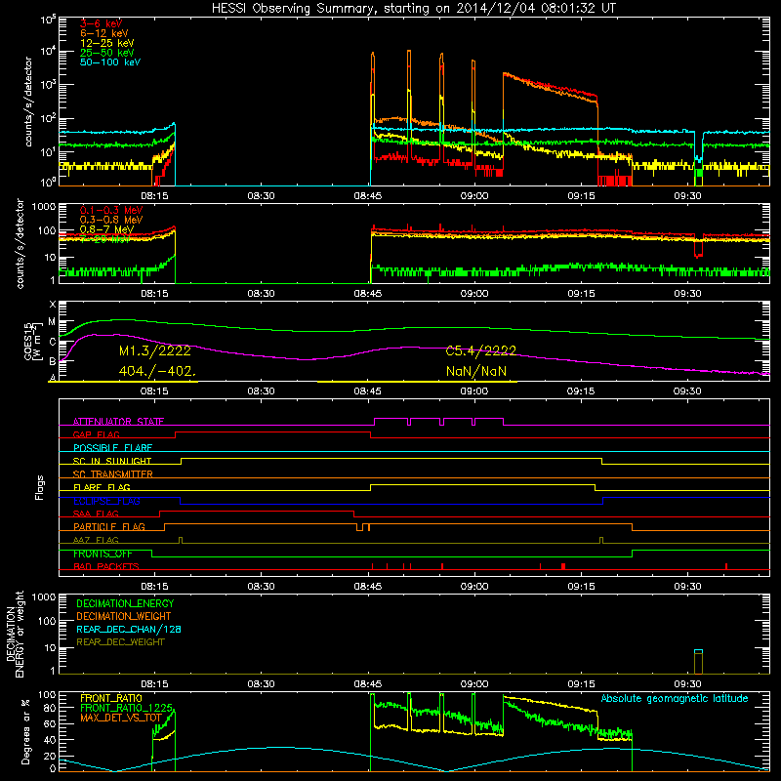The image size is (781, 781).
Task: Click 08:15 tick under the keV counts panel
Action: pyautogui.click(x=154, y=196)
